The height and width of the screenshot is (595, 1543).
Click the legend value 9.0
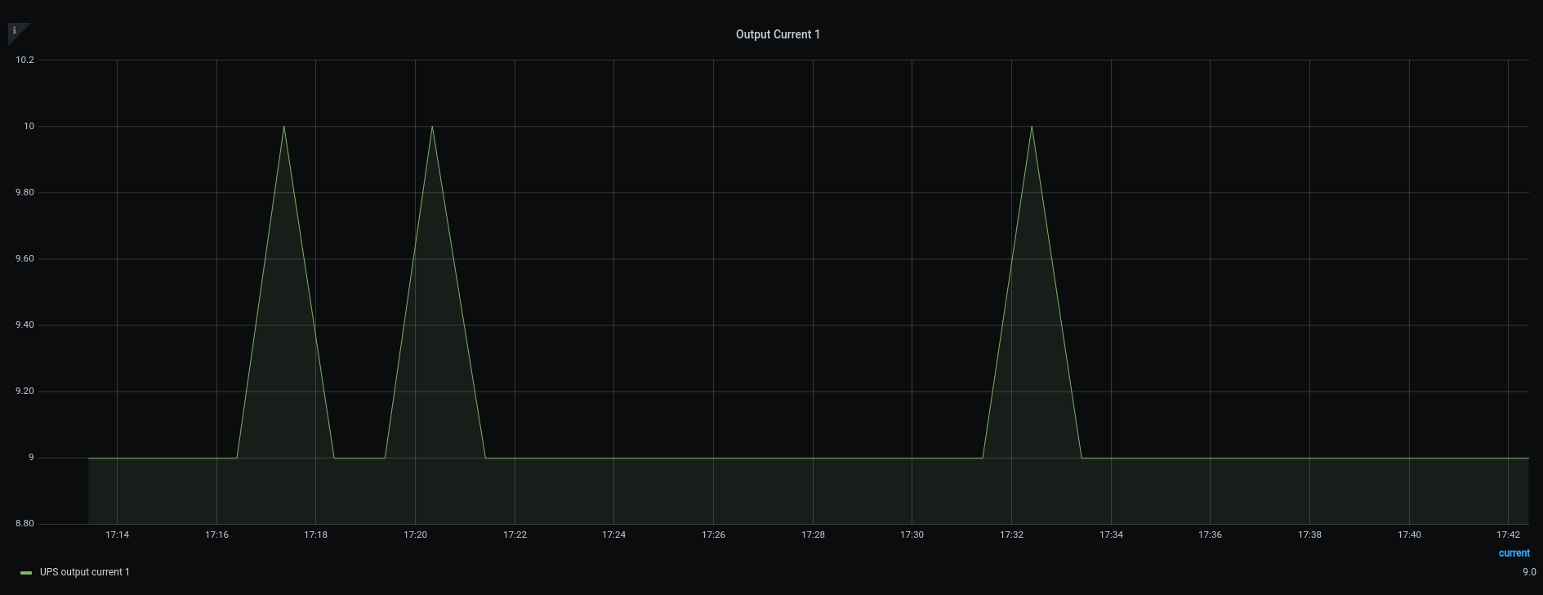point(1528,572)
